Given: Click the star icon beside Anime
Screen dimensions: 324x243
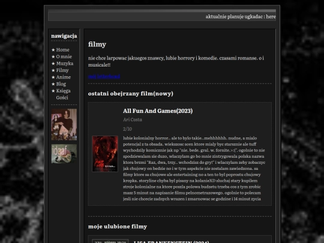Looking at the screenshot, I should coord(53,77).
